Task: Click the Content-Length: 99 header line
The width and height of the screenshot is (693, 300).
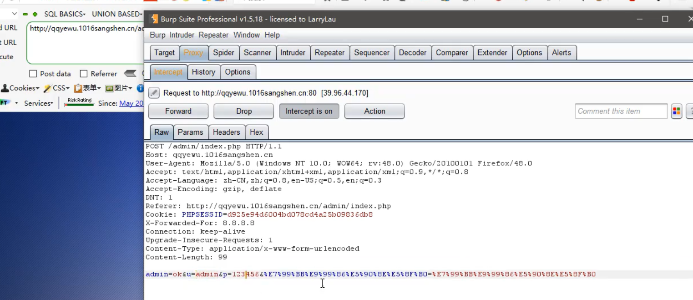Action: 186,257
